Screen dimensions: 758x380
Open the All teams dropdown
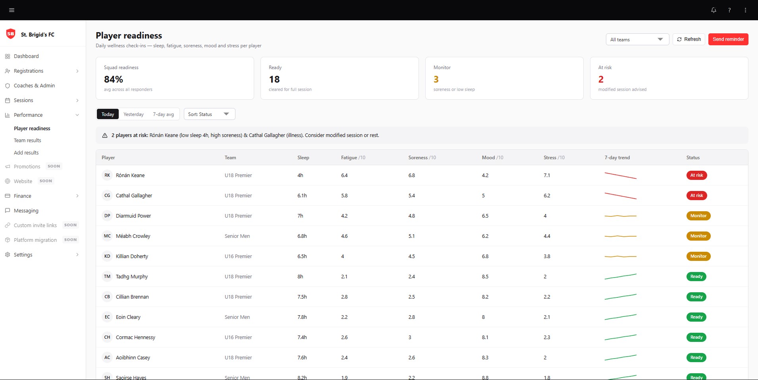(637, 39)
